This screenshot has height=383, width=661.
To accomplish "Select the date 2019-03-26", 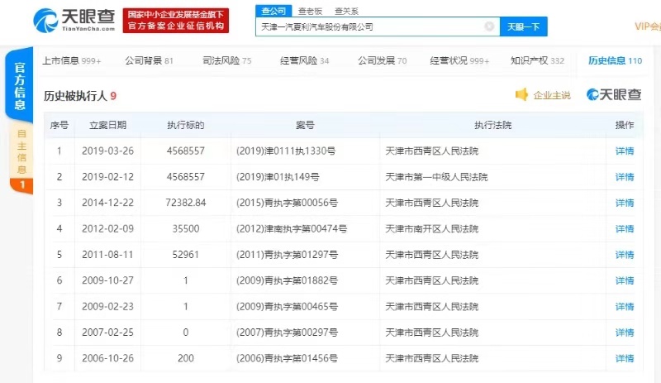I will (x=108, y=151).
